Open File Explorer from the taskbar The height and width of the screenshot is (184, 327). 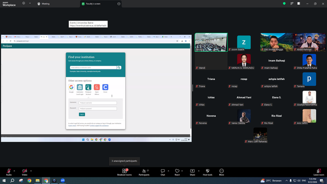click(x=37, y=180)
